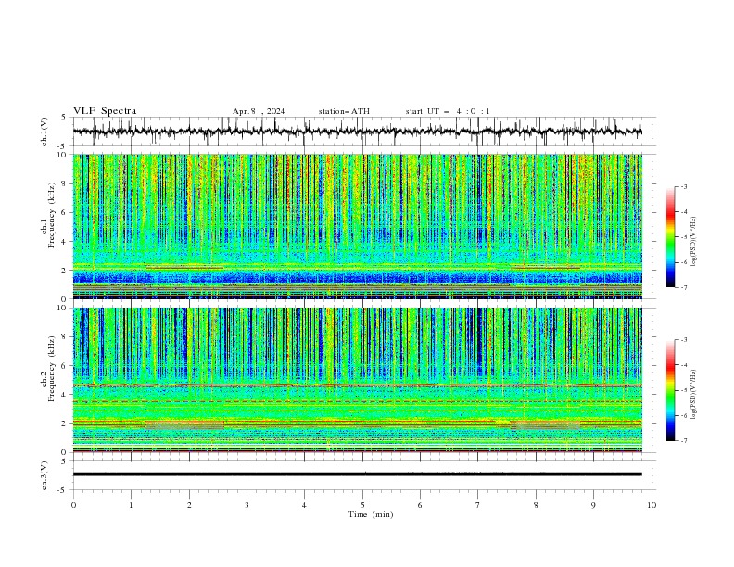Viewport: 734px width, 567px height.
Task: Click the "log(PSD)(V²/Hz)" label beside ch.1 color bar
Action: point(693,241)
